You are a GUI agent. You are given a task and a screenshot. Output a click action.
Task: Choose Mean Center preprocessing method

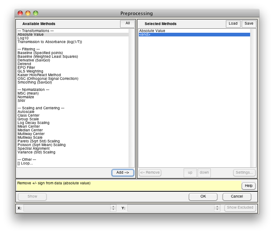29,127
